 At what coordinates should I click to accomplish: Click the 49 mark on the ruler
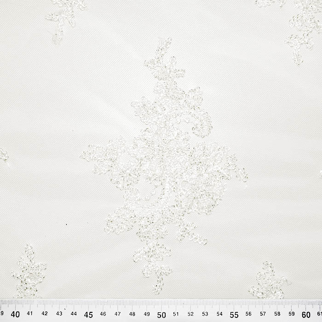click(x=147, y=313)
